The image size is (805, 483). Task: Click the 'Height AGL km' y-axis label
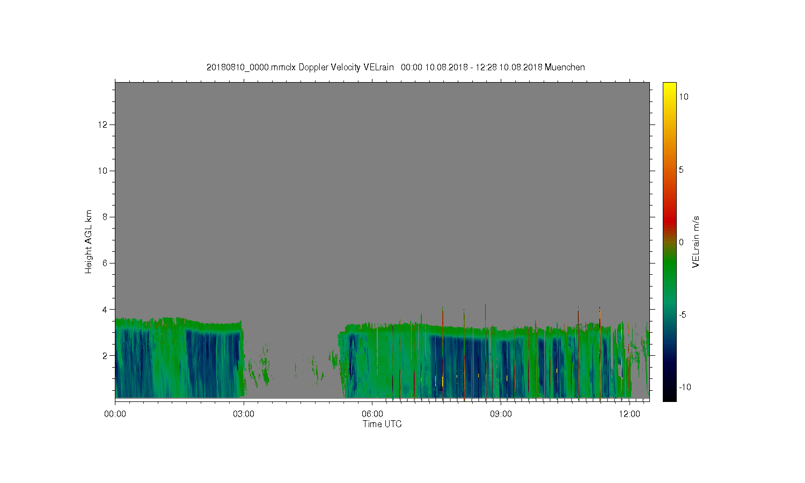[x=89, y=241]
